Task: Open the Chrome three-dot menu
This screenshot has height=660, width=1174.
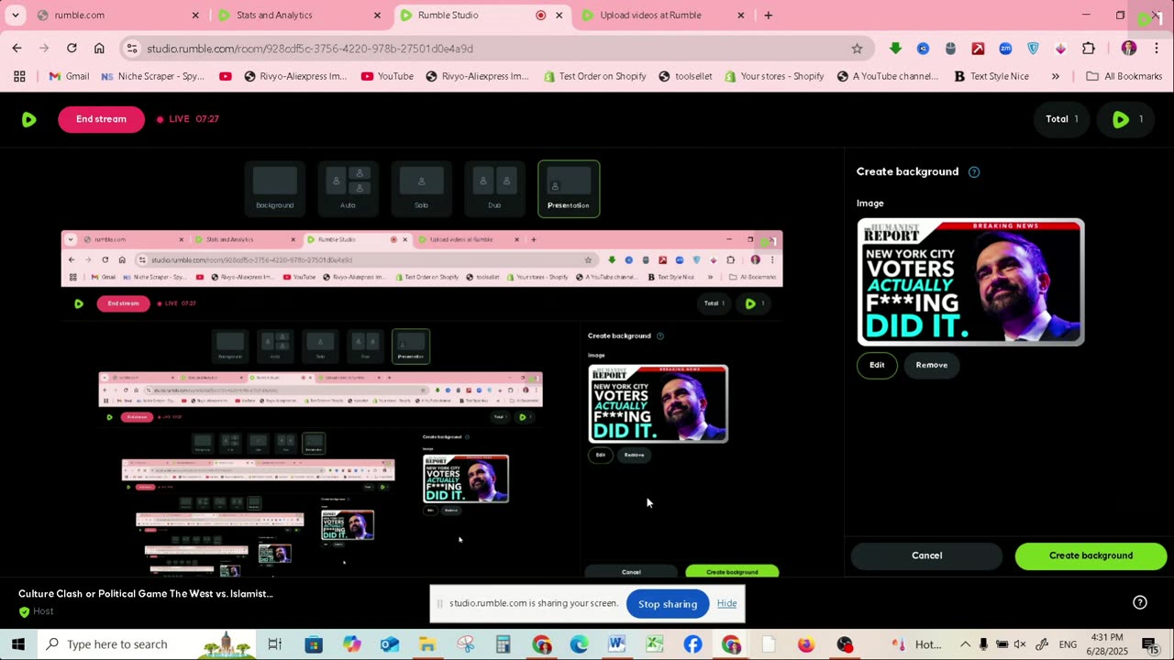Action: [x=1156, y=49]
